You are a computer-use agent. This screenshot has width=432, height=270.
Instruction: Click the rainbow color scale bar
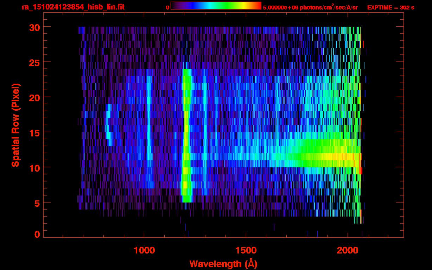[x=216, y=6]
